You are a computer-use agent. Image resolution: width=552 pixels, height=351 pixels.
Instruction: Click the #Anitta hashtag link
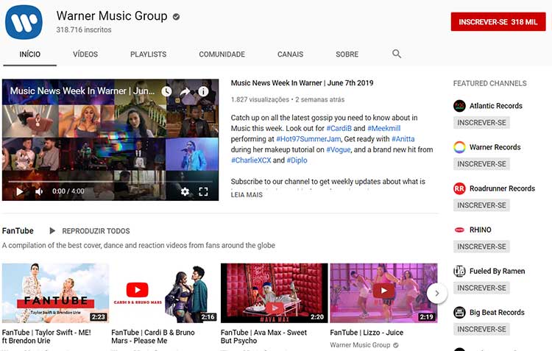pos(403,139)
